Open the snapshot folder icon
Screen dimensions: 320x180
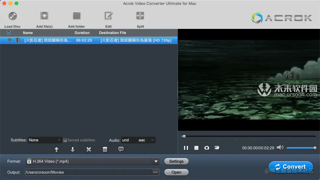tap(217, 148)
